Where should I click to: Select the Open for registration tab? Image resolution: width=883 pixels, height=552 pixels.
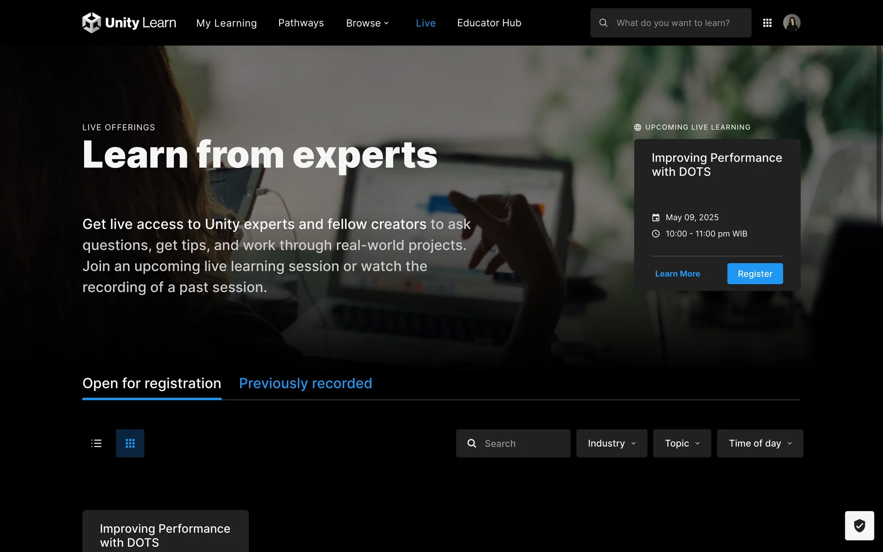[x=152, y=383]
